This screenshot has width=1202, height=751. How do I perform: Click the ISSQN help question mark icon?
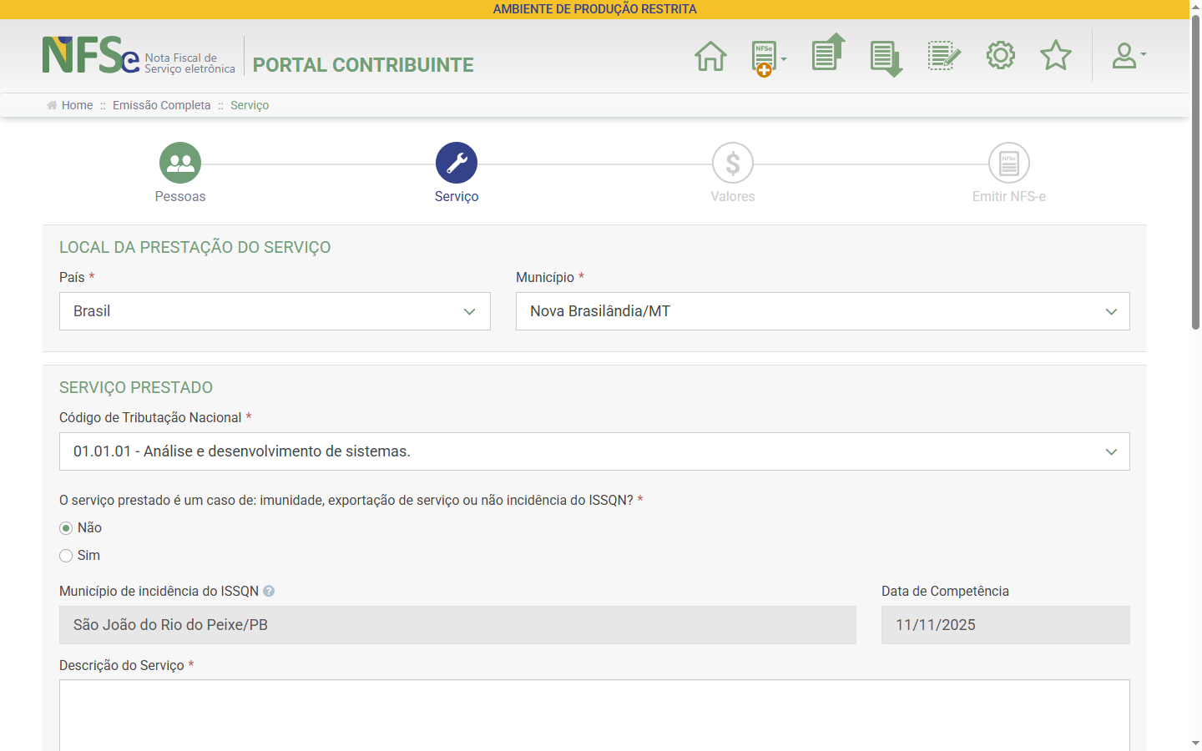pos(269,591)
